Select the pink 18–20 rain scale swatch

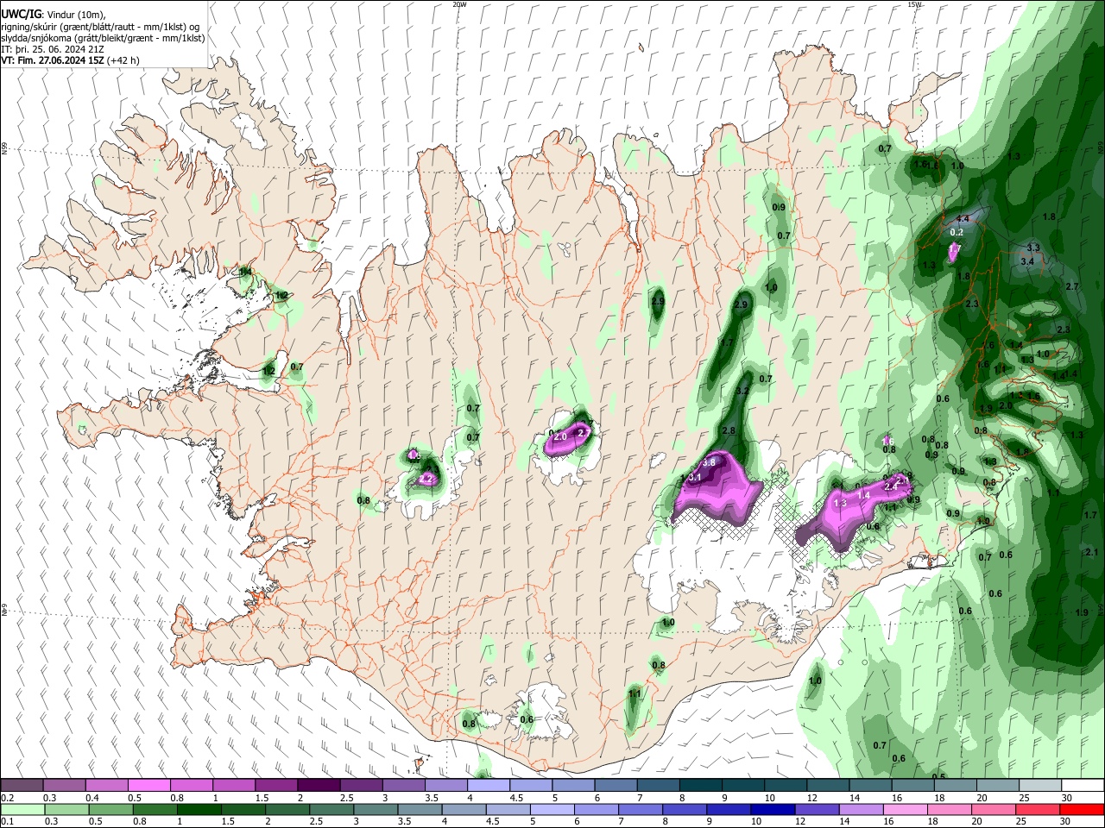(x=950, y=809)
